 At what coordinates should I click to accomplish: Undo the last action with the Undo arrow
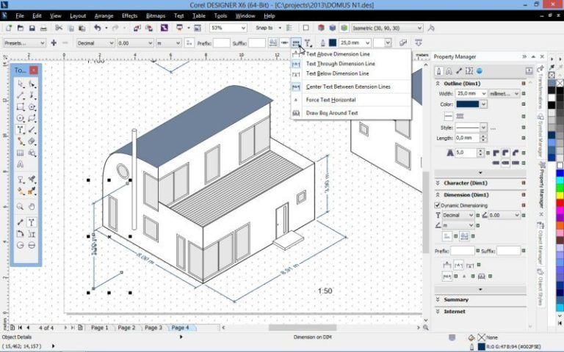point(98,28)
